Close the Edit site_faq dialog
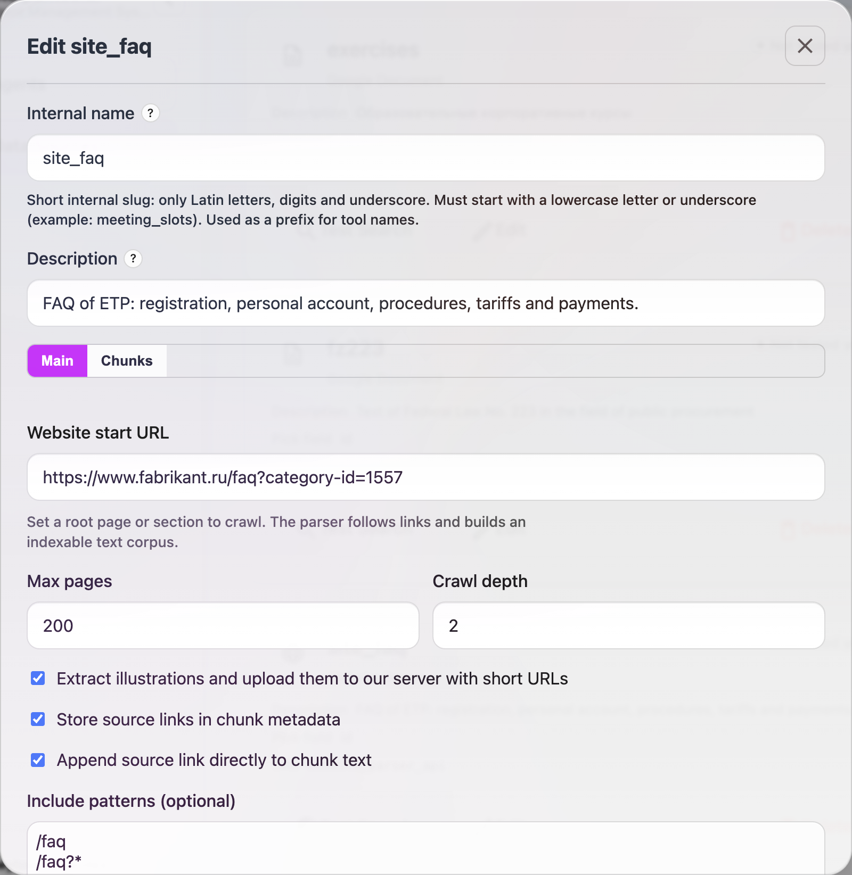 [x=805, y=46]
